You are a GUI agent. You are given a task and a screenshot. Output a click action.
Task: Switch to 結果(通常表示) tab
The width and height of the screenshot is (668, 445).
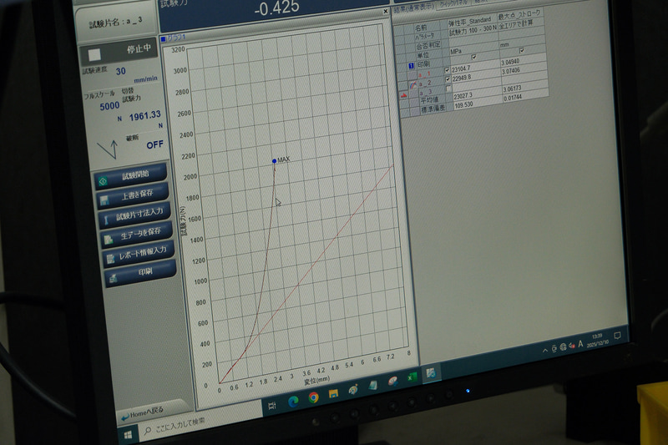point(413,8)
